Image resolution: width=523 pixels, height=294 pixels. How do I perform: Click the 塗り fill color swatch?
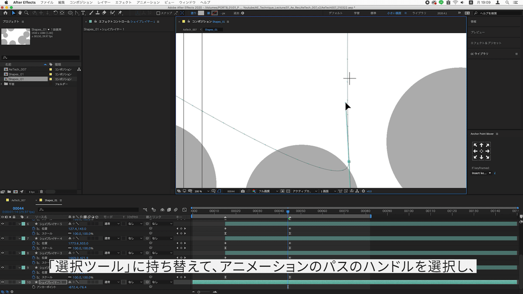pos(200,13)
